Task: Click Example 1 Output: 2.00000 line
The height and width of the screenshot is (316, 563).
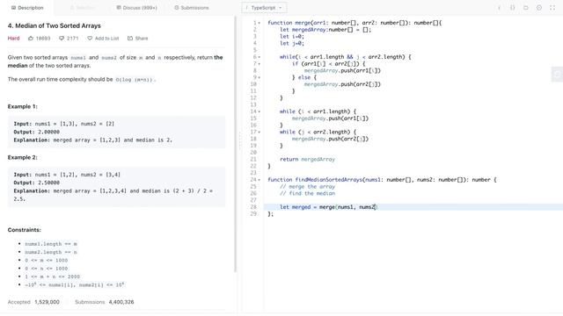Action: (37, 132)
